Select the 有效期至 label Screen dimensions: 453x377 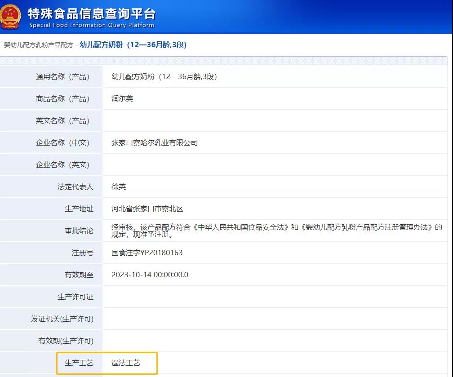coord(79,275)
